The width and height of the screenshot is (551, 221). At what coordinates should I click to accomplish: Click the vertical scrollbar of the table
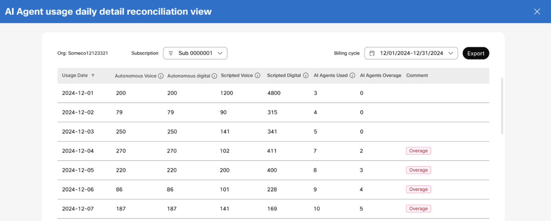[x=502, y=106]
